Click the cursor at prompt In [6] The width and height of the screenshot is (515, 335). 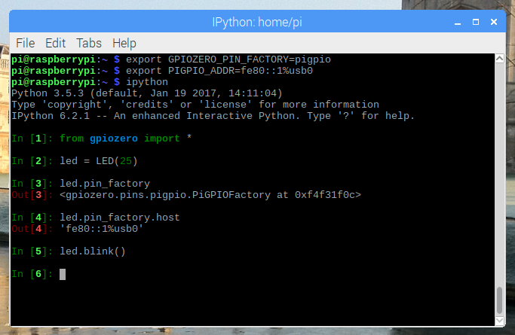[63, 274]
